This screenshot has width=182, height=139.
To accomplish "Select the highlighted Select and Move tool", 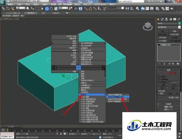I will (47, 9).
